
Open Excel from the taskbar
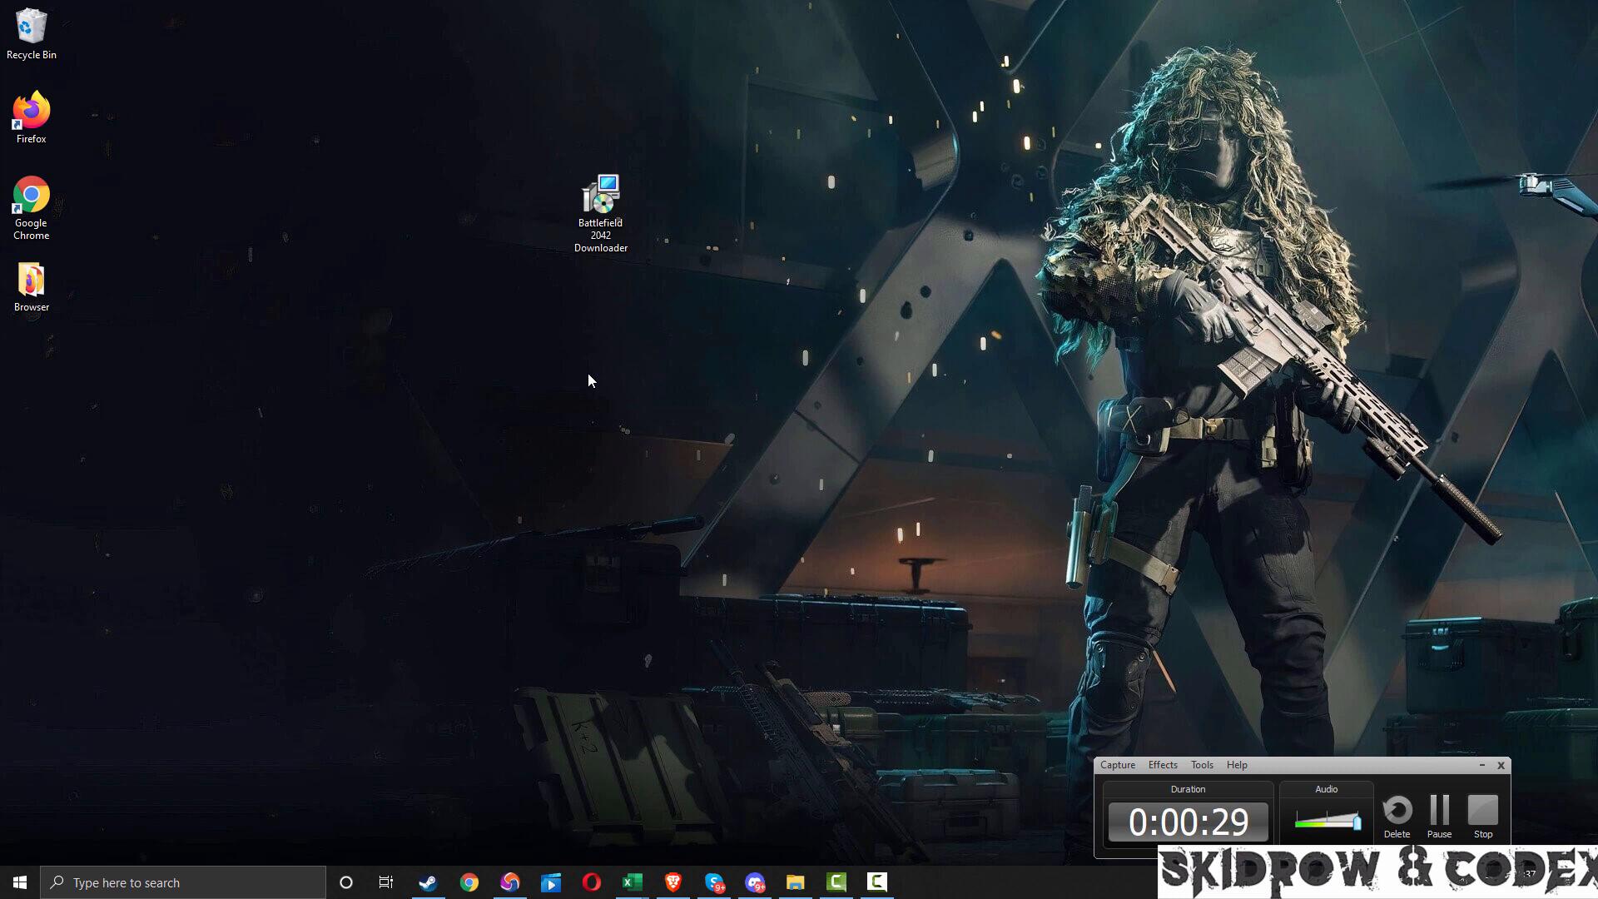(632, 882)
